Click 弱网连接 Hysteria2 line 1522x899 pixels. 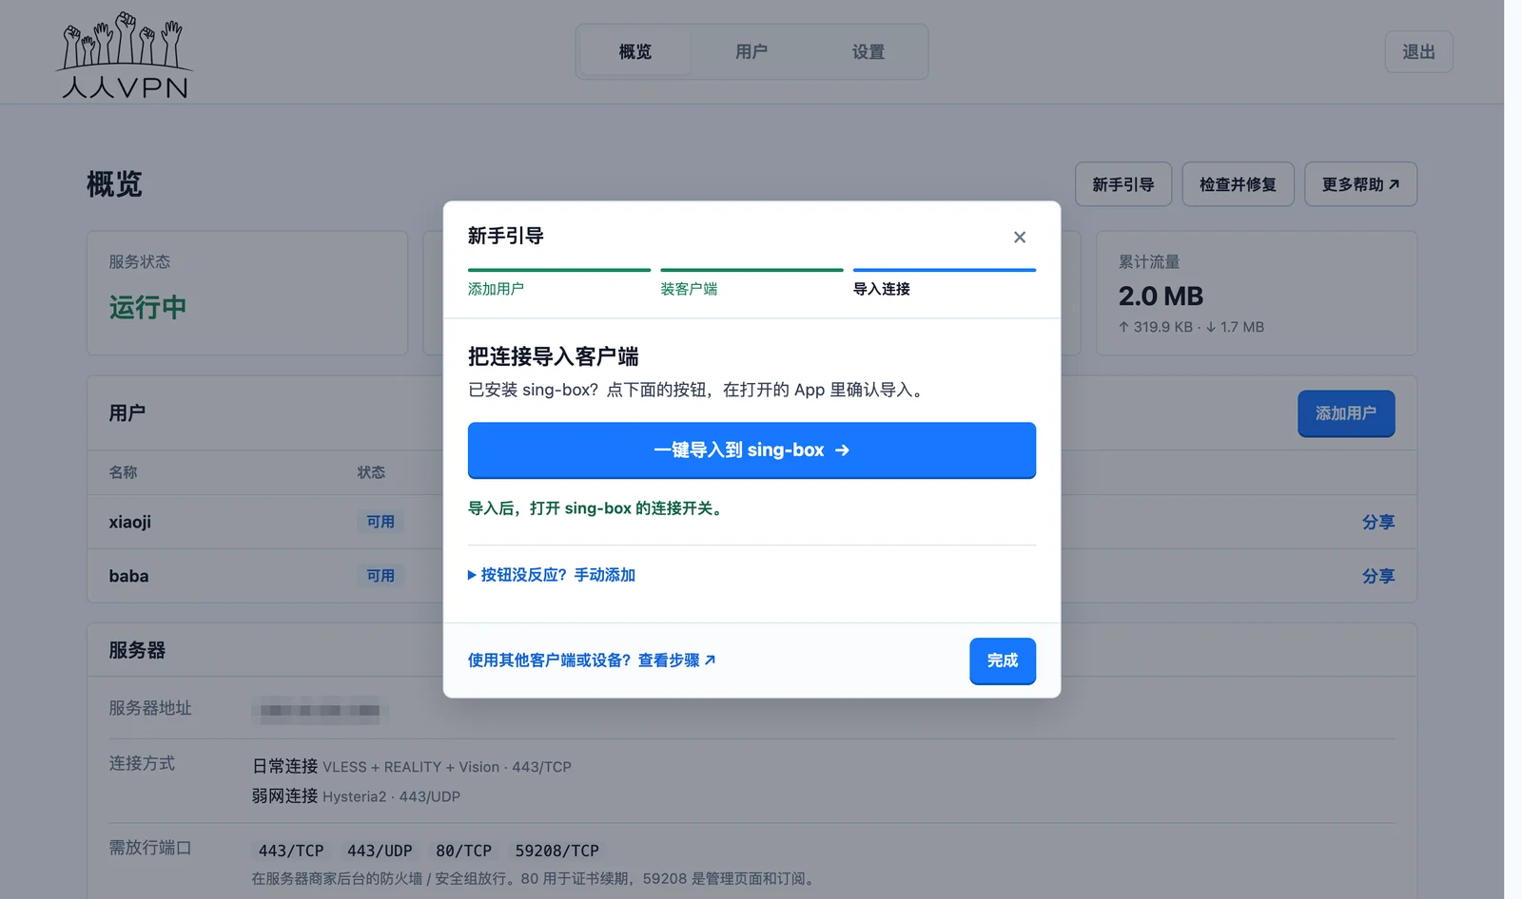pyautogui.click(x=356, y=796)
